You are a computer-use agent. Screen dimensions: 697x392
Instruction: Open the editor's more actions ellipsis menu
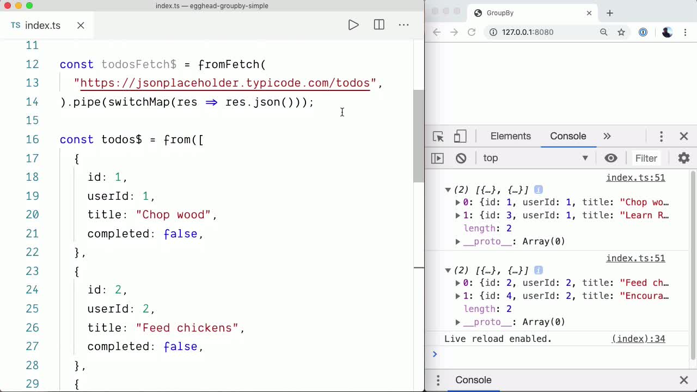pos(403,25)
